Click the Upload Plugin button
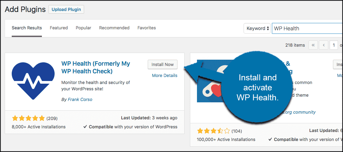Screen dimensions: 343x152 click(x=66, y=9)
